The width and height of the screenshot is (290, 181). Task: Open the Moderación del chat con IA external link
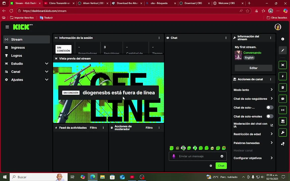(272, 125)
